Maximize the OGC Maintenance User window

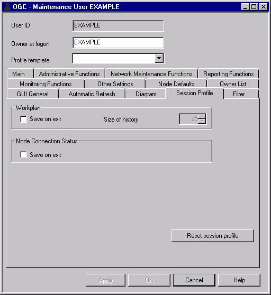click(x=254, y=7)
